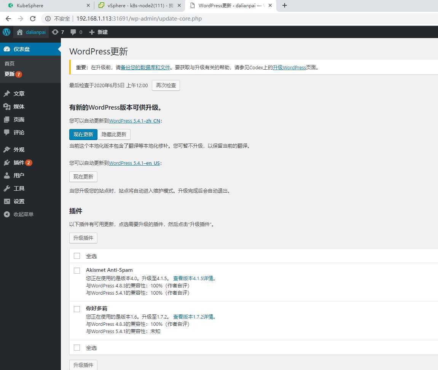Visit site via the dalianpai home icon
The image size is (438, 370).
pyautogui.click(x=19, y=32)
